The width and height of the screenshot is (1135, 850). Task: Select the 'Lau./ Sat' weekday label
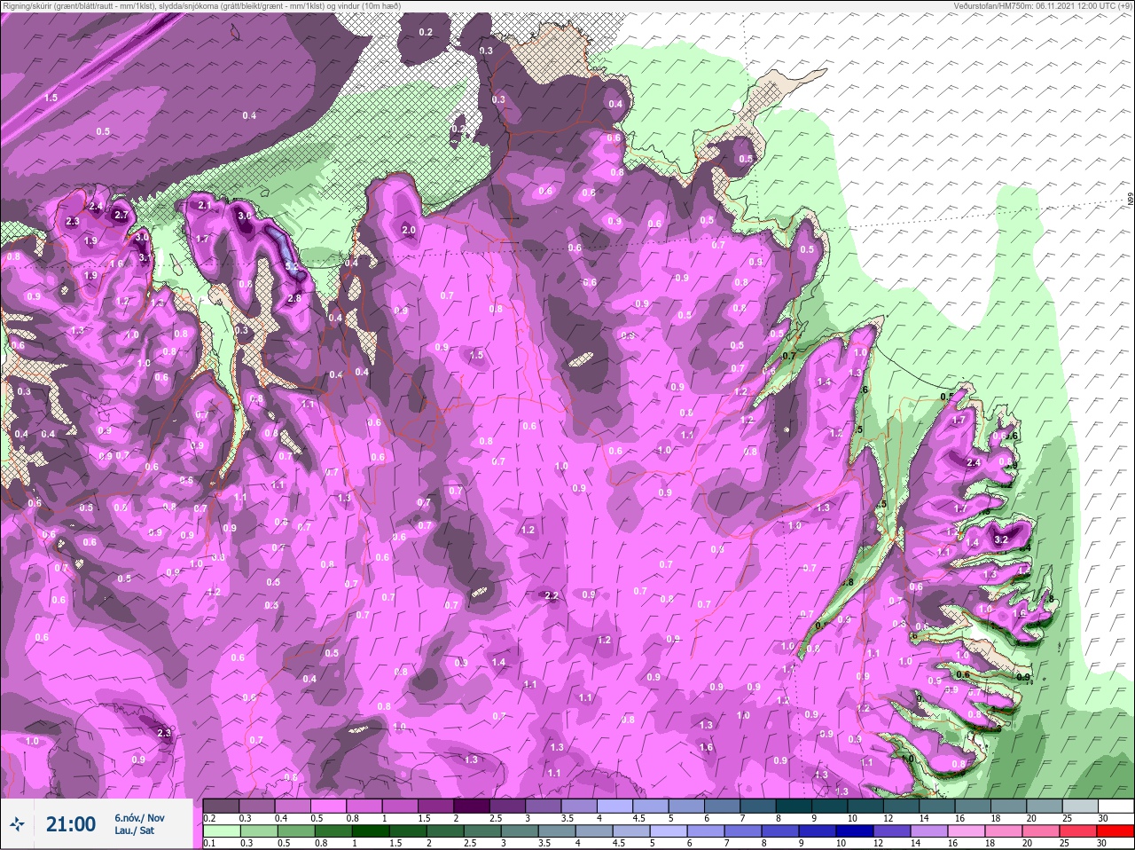tap(134, 831)
